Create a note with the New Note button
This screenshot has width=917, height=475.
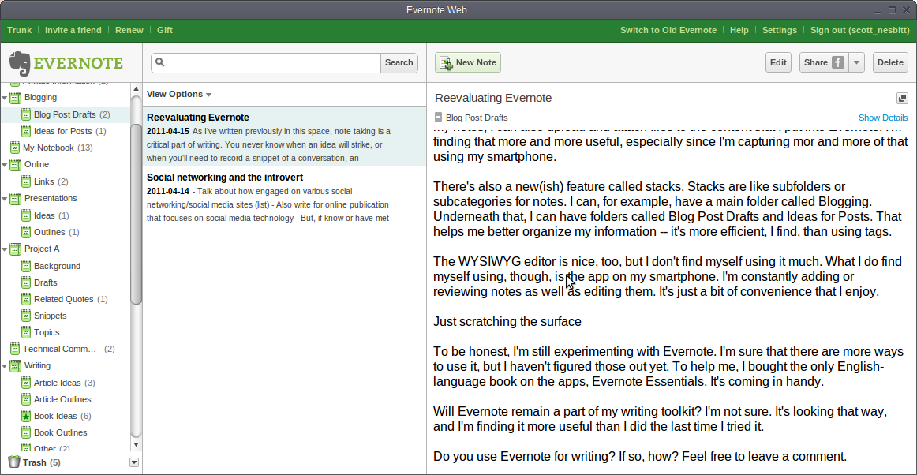click(x=468, y=63)
